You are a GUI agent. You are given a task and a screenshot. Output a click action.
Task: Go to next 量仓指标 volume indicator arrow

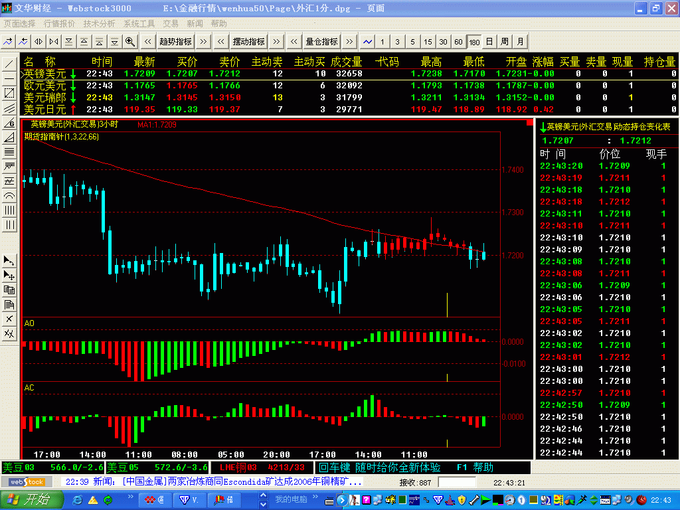[x=350, y=41]
